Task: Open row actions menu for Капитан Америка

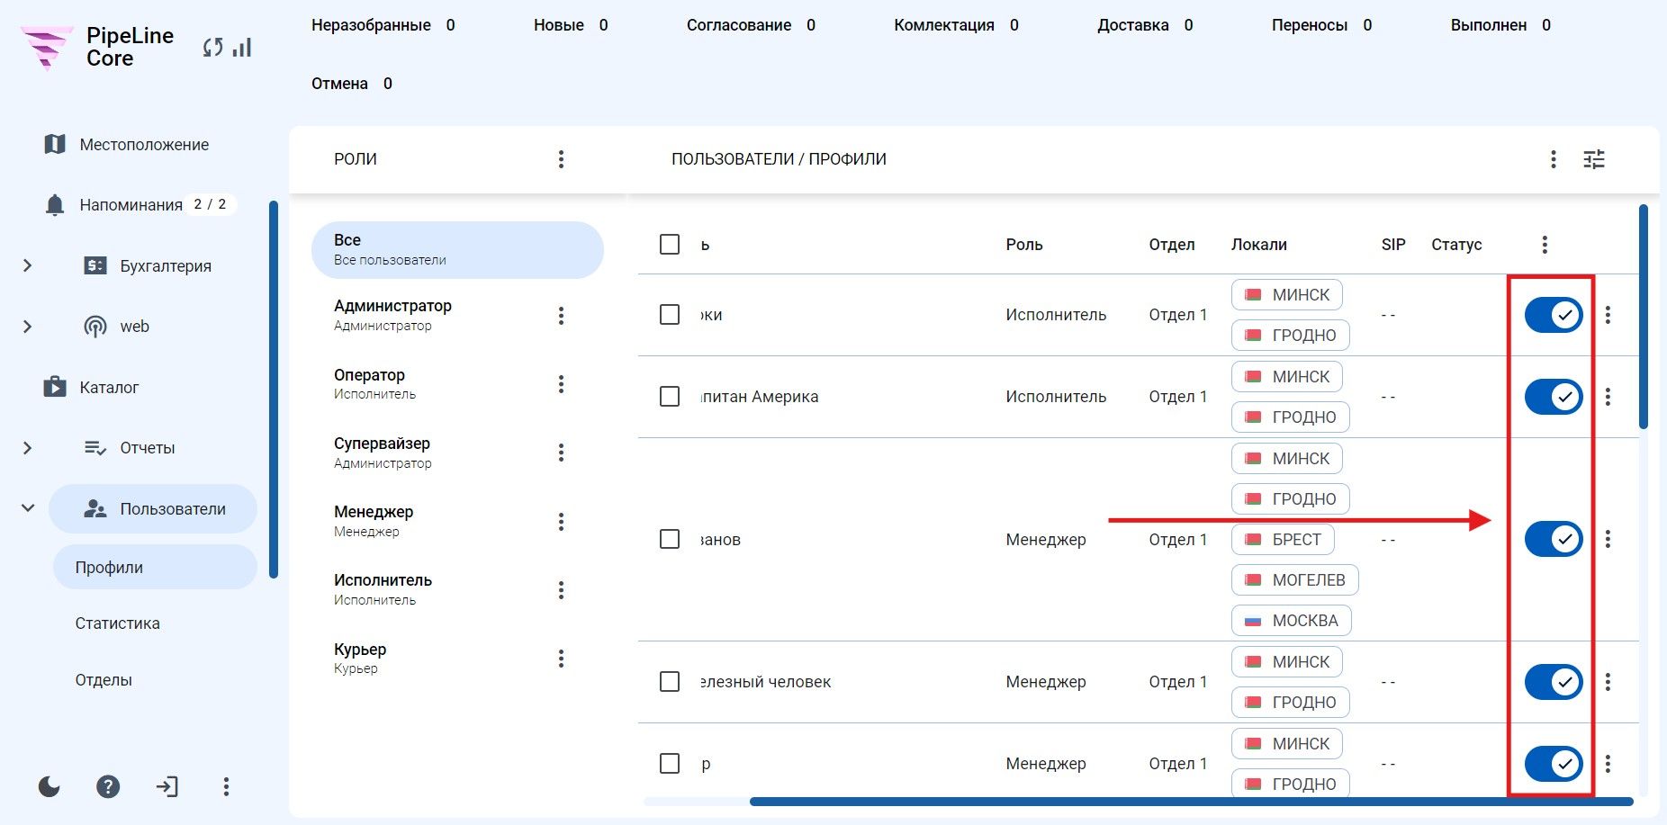Action: (1608, 397)
